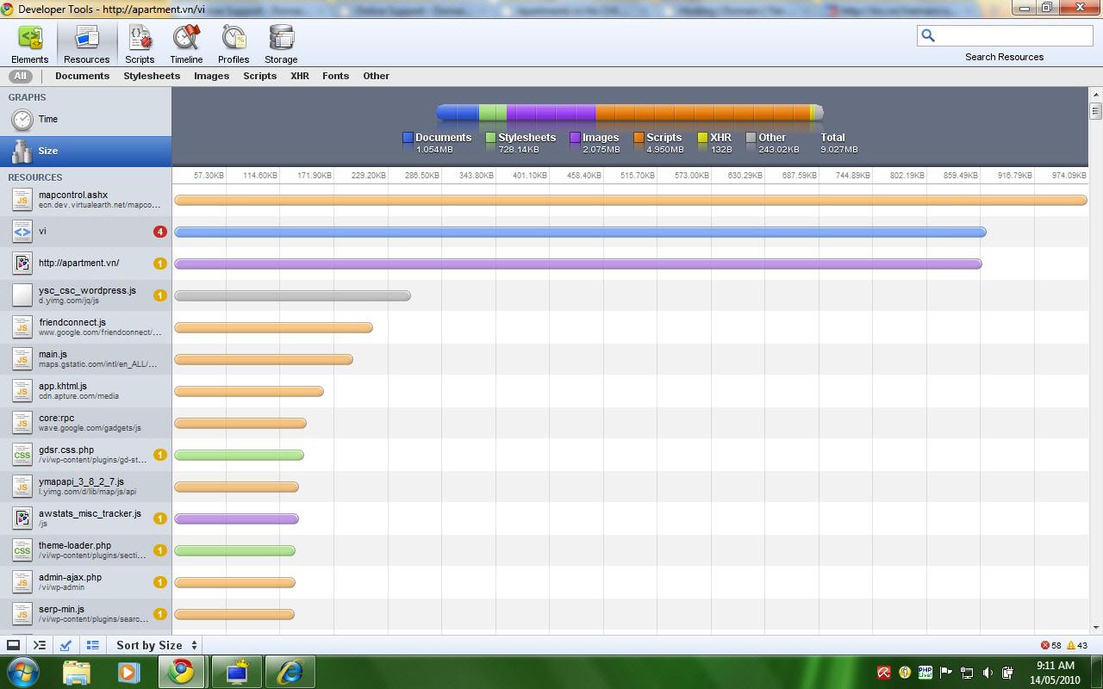Viewport: 1103px width, 689px height.
Task: Click the image icon for awstats_misc_tracker.js
Action: (22, 518)
